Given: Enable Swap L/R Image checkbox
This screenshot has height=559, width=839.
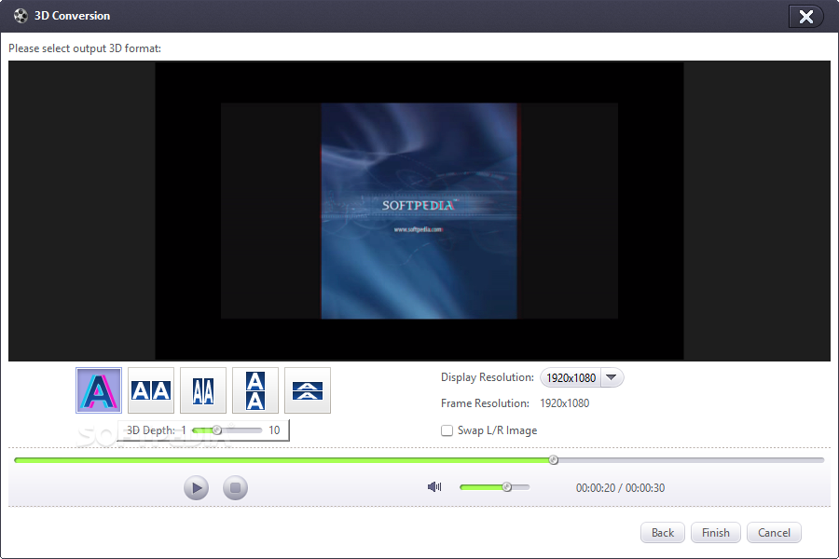Looking at the screenshot, I should point(447,430).
